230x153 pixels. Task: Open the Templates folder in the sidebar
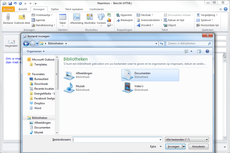[38, 64]
